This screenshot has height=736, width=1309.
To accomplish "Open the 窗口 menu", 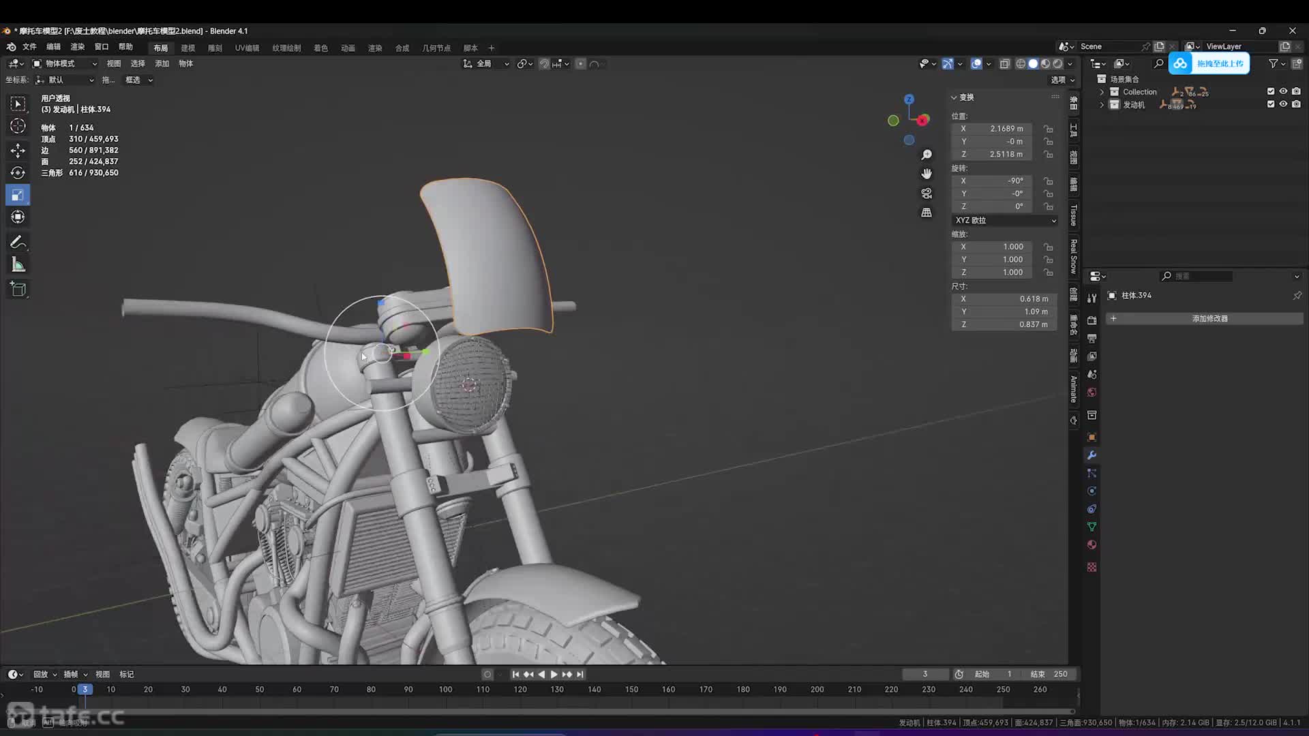I will pyautogui.click(x=102, y=47).
